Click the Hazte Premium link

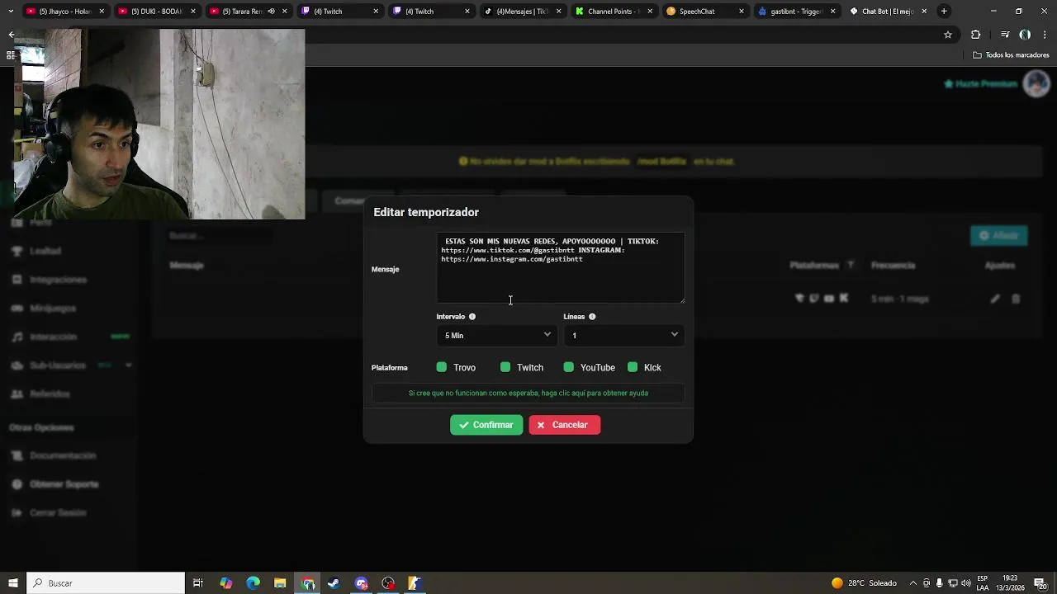(x=981, y=84)
